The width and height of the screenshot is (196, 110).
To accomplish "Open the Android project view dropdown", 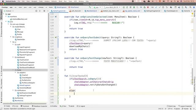I will pyautogui.click(x=9, y=11).
